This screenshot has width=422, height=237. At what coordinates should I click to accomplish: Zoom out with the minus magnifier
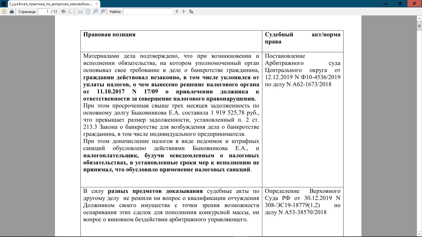click(95, 11)
